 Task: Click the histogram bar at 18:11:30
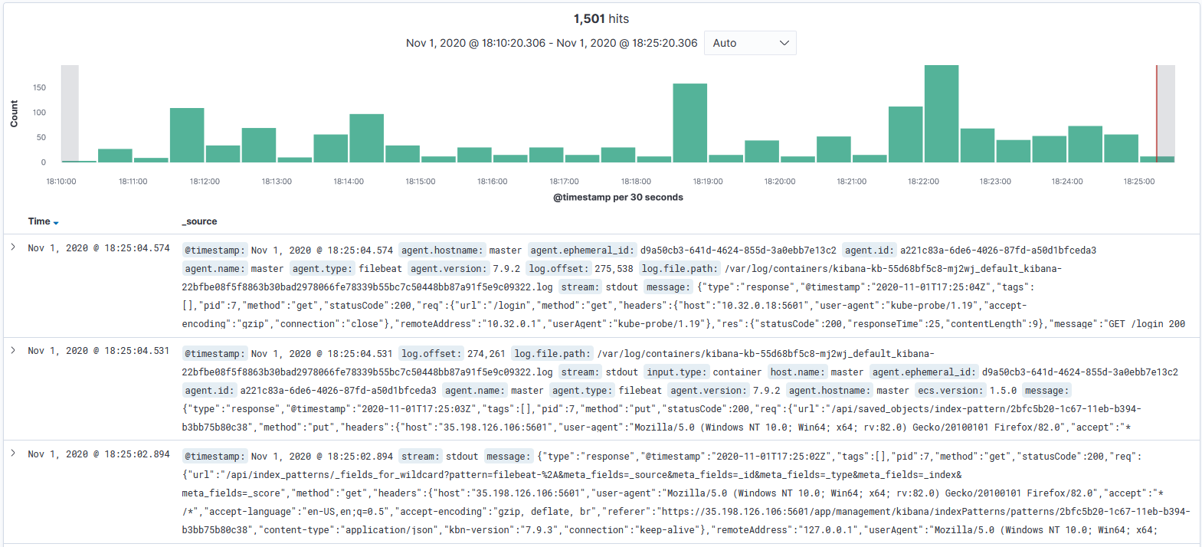pyautogui.click(x=187, y=136)
